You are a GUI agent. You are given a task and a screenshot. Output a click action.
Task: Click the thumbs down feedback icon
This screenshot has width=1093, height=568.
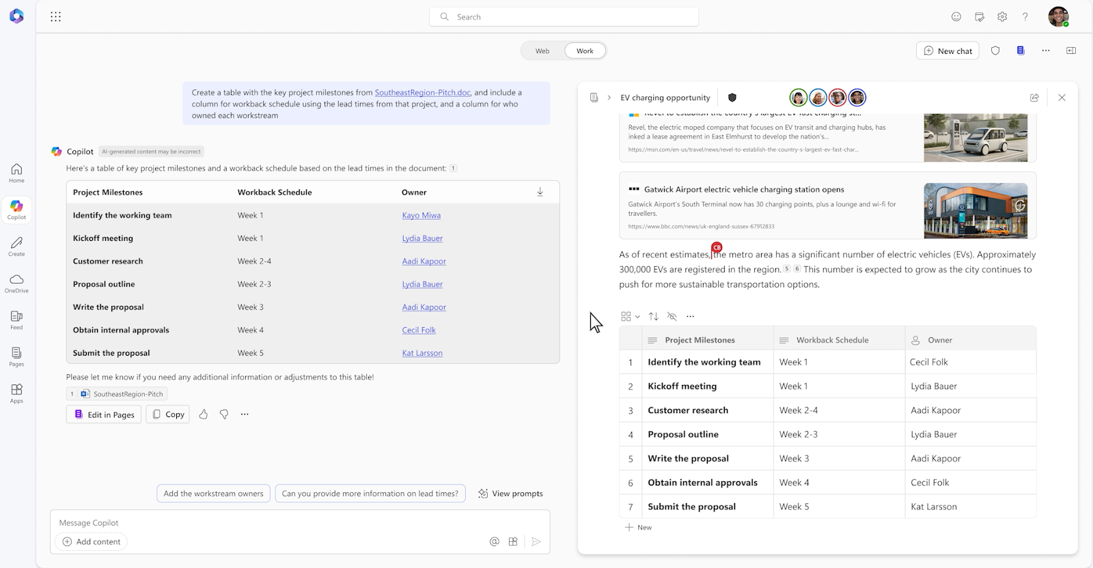pos(224,414)
